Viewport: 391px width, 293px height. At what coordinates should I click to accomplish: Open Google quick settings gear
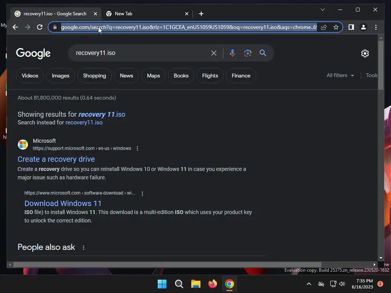coord(365,53)
